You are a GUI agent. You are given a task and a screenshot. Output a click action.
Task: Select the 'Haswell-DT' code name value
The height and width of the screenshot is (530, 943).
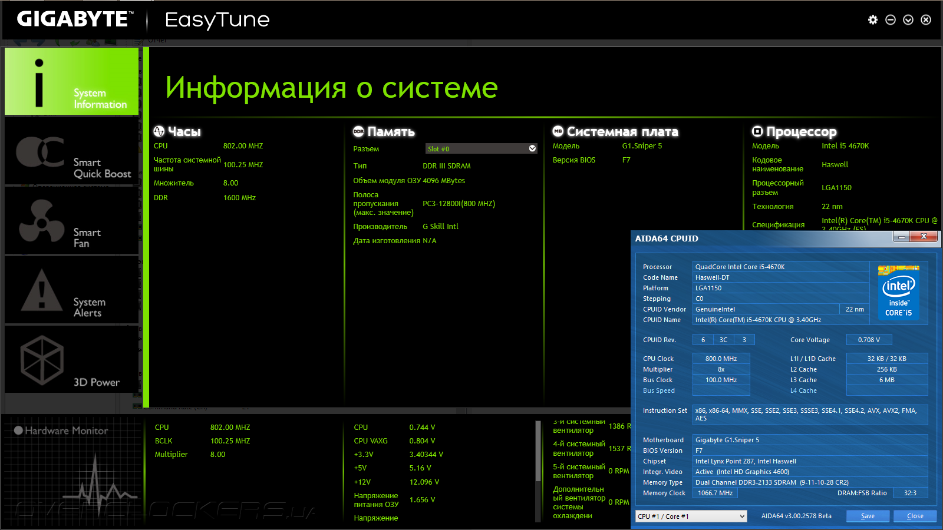coord(781,277)
